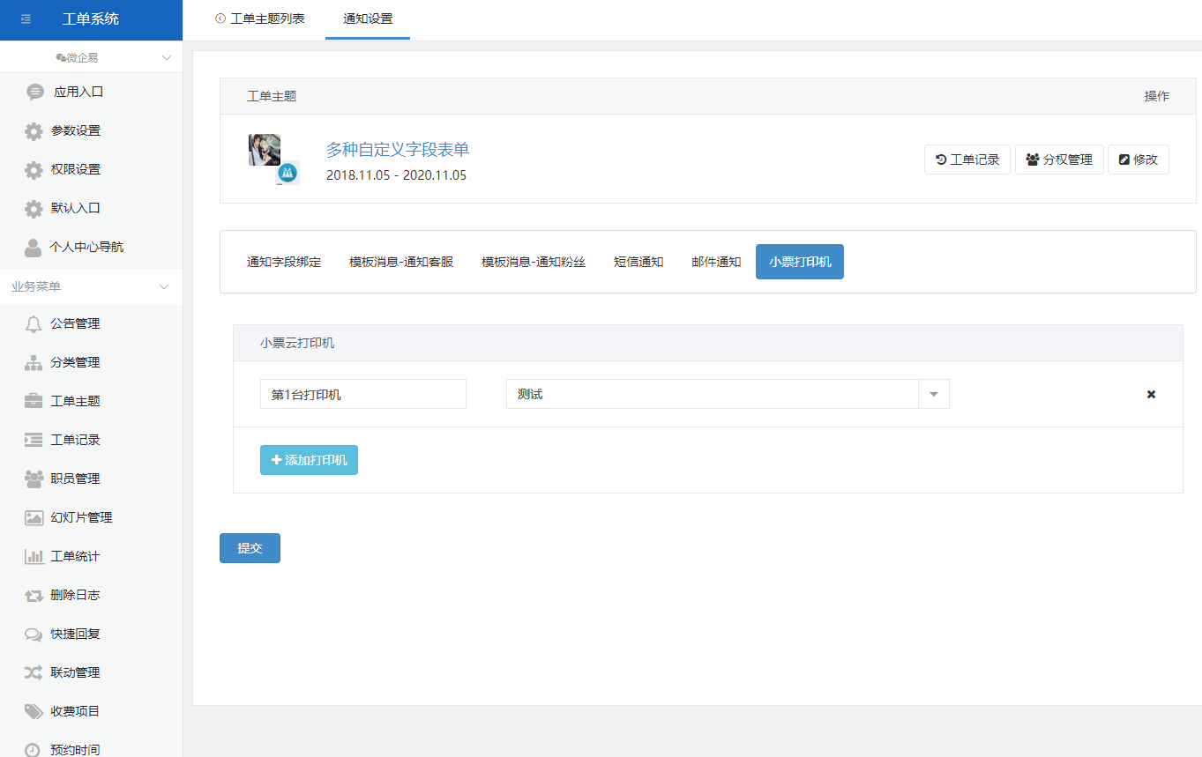Click the 默认入口 gear icon
Screen dimensions: 1202x757
click(34, 209)
